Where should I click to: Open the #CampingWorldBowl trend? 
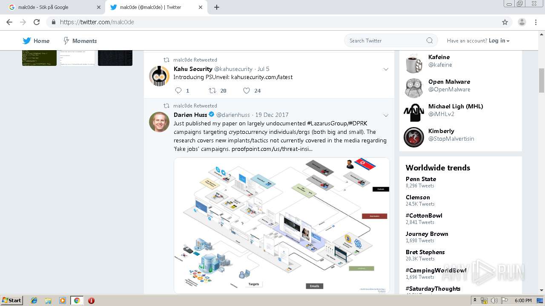pos(436,270)
